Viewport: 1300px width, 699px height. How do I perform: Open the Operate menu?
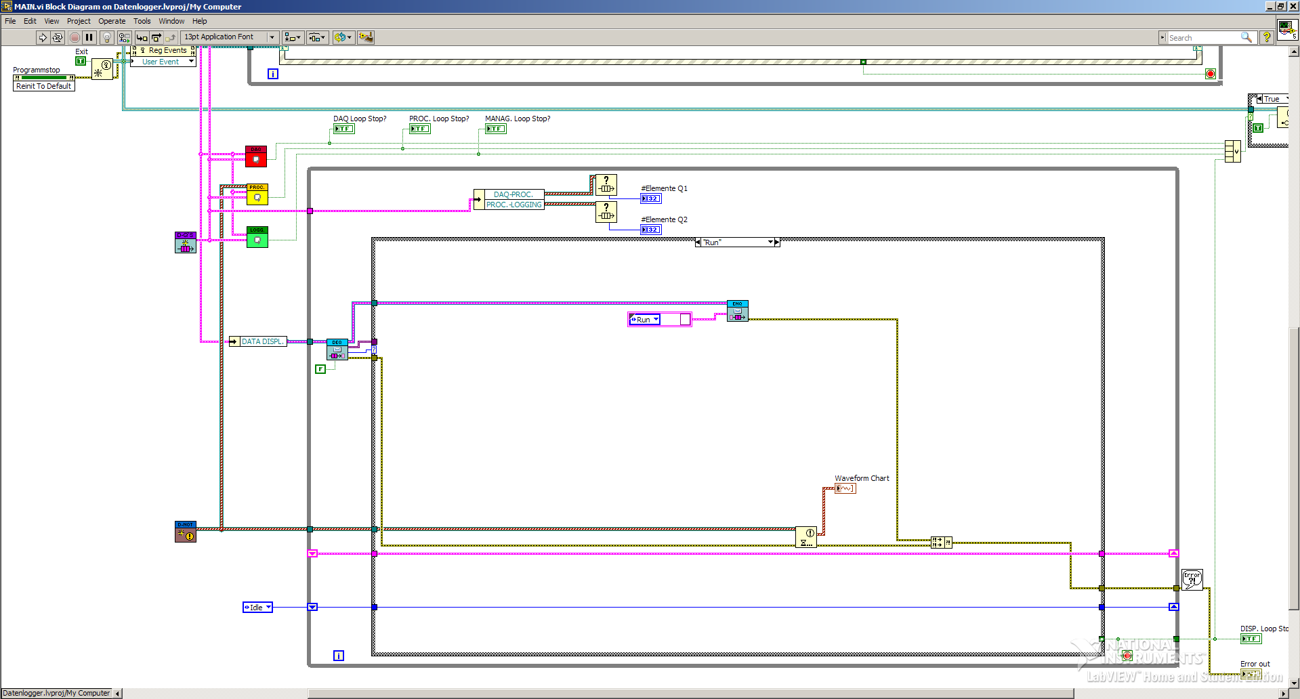(112, 21)
